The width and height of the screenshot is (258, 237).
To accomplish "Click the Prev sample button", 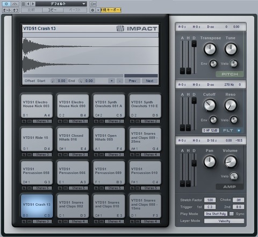I will coord(132,81).
